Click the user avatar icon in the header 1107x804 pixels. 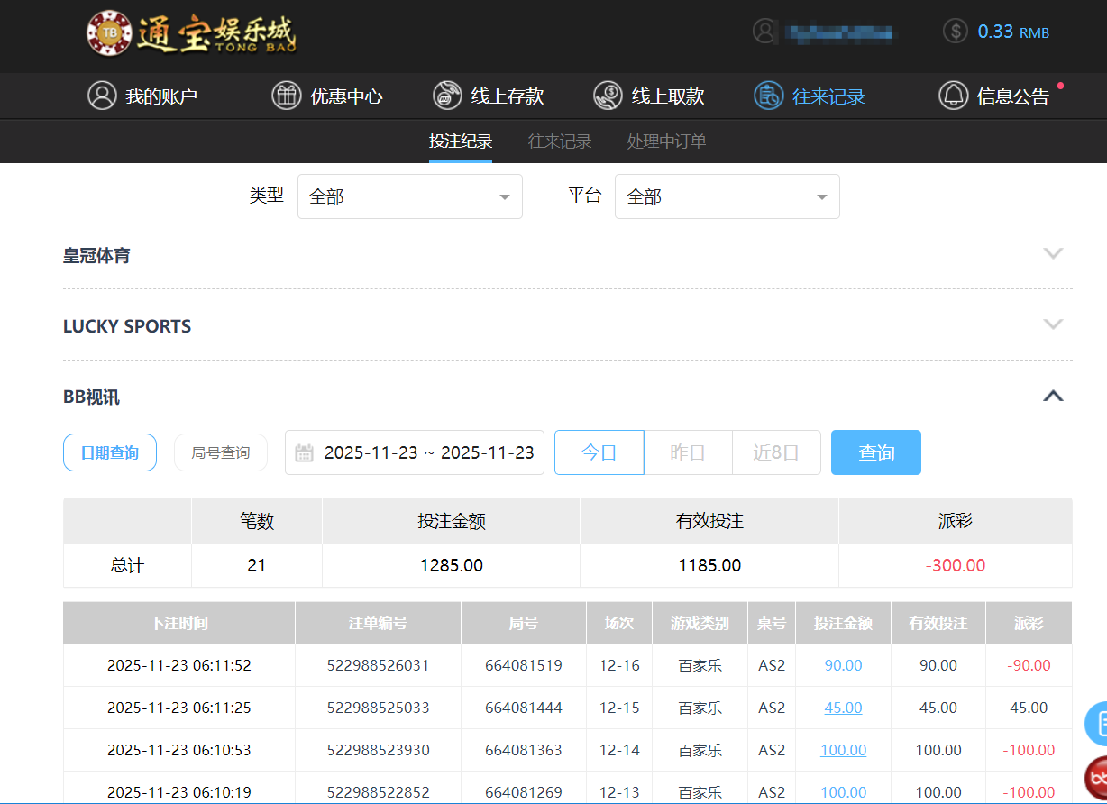pos(764,30)
